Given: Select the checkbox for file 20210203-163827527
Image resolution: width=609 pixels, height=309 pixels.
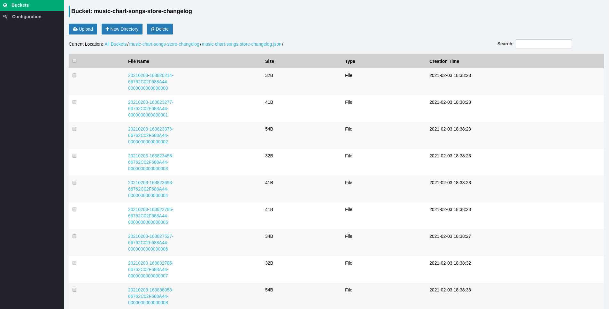Looking at the screenshot, I should [x=74, y=236].
